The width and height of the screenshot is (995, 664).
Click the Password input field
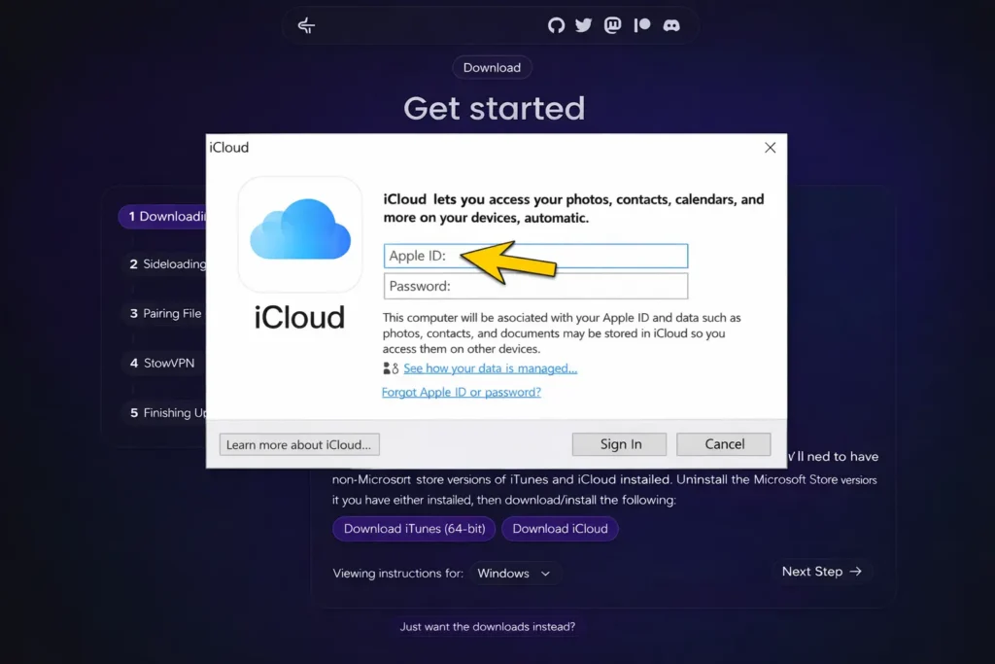[x=535, y=287]
